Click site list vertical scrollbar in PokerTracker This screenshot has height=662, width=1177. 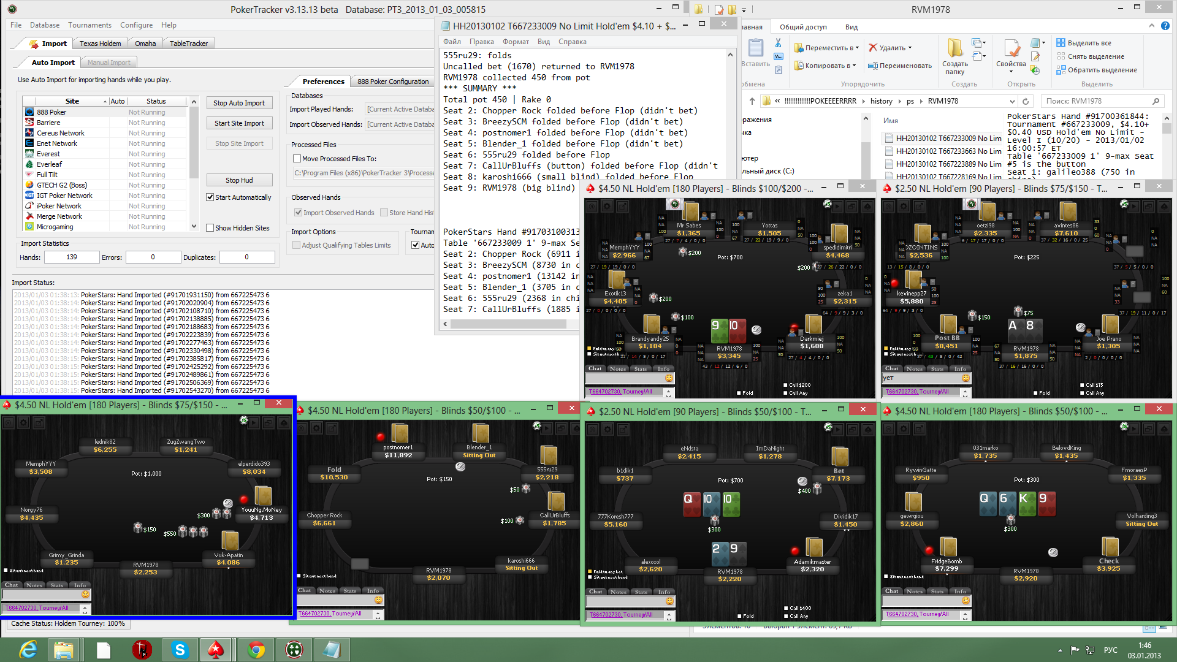pos(194,142)
